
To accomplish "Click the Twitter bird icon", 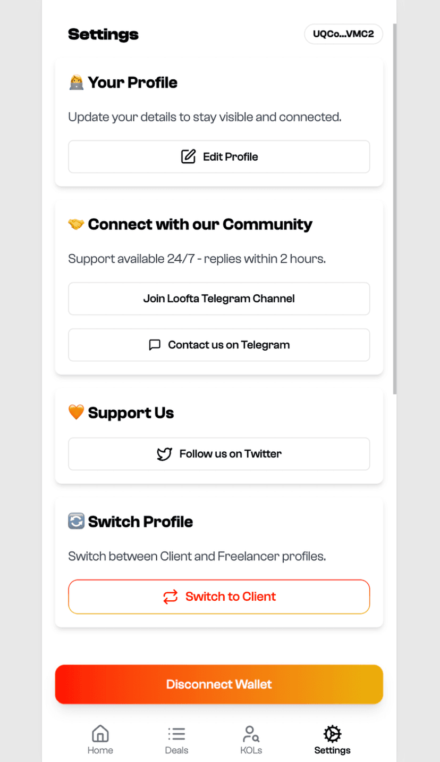I will pos(164,454).
